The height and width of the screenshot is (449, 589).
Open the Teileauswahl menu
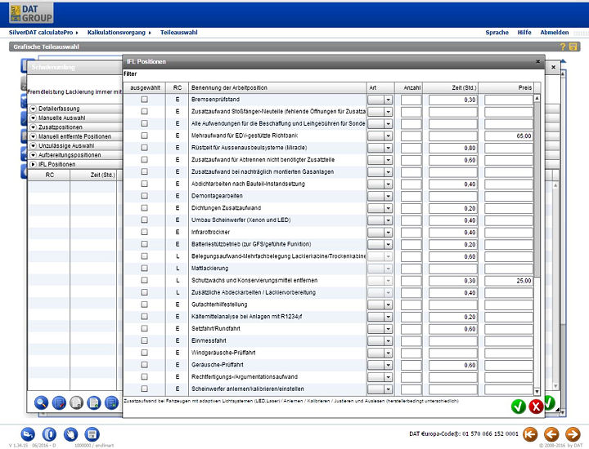click(x=179, y=33)
